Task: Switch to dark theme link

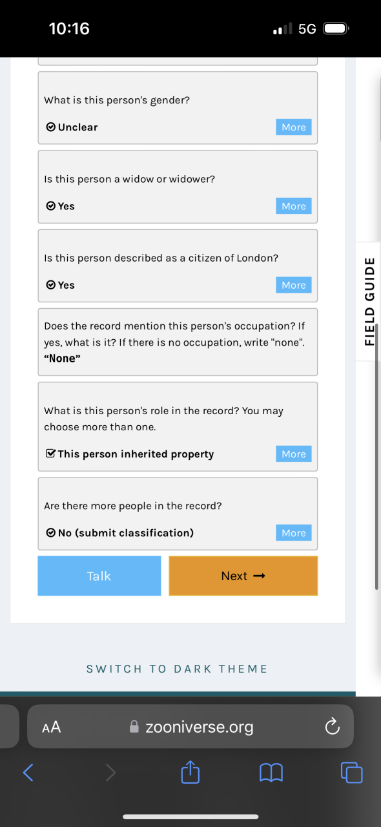Action: (177, 669)
